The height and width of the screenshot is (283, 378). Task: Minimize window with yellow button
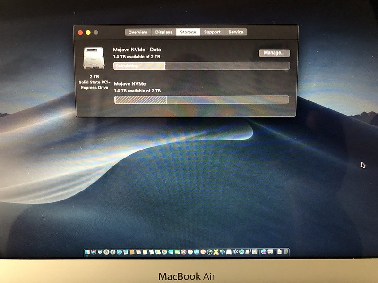pos(88,33)
